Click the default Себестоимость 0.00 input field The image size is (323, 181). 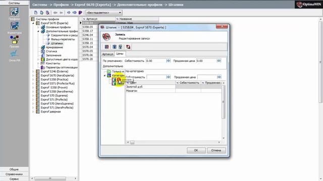point(156,61)
